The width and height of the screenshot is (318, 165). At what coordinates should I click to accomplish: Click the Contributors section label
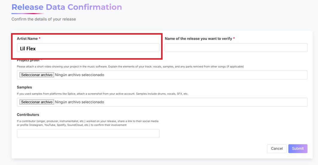point(28,115)
